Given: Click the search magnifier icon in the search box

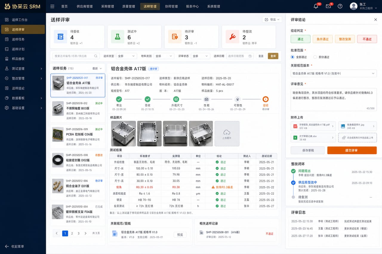Looking at the screenshot, I should coord(96,56).
